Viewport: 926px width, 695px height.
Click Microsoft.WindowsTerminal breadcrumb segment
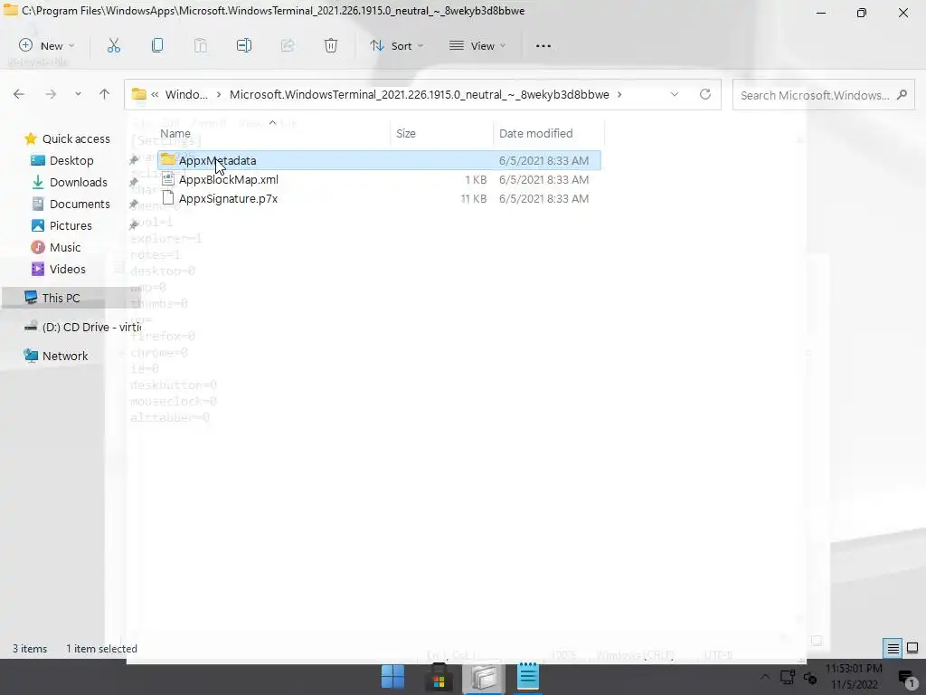(420, 94)
